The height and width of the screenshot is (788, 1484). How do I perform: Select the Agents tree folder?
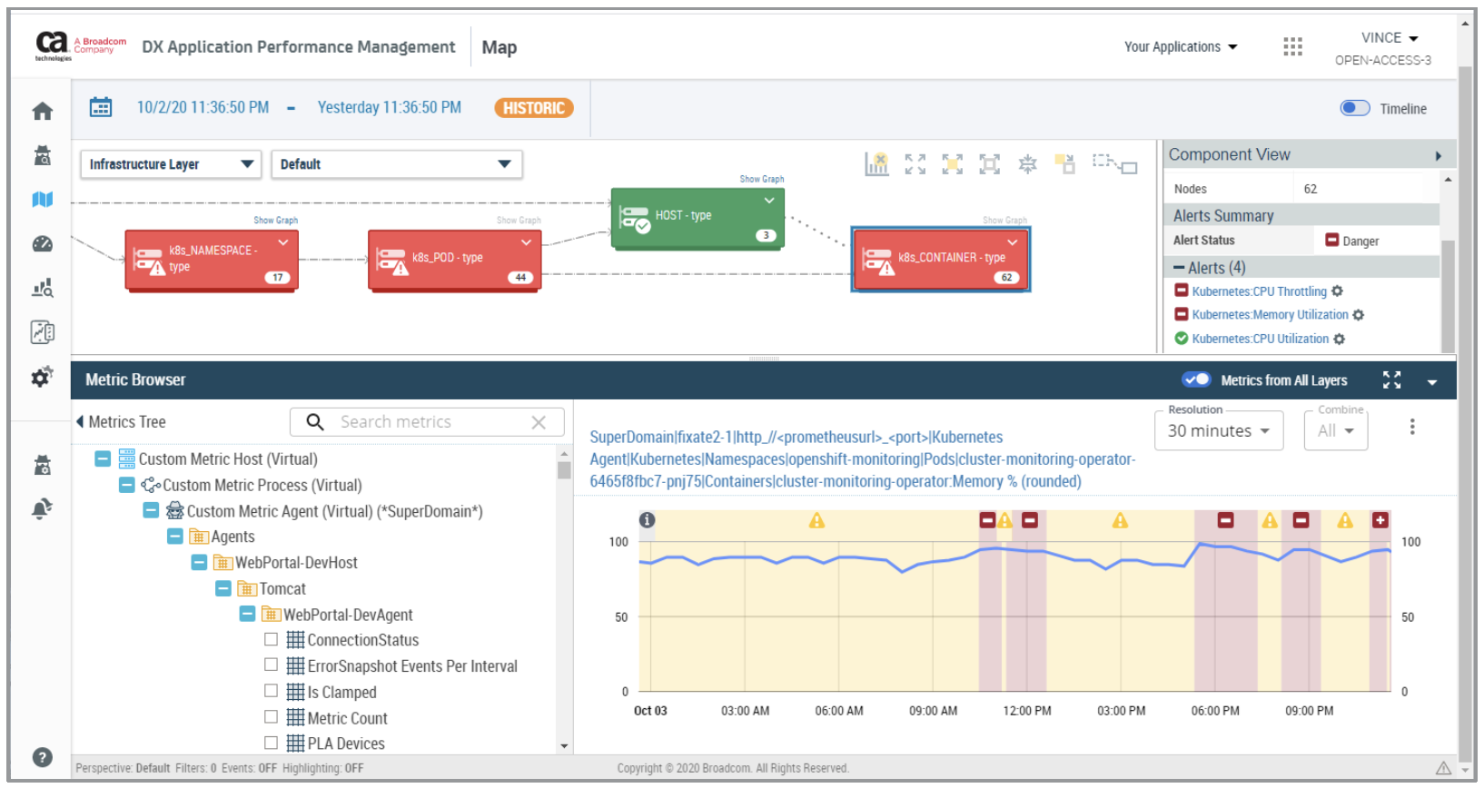(232, 537)
